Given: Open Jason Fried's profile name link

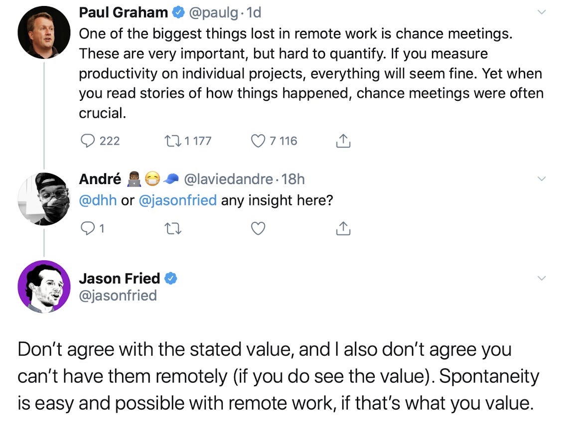Looking at the screenshot, I should pos(119,278).
